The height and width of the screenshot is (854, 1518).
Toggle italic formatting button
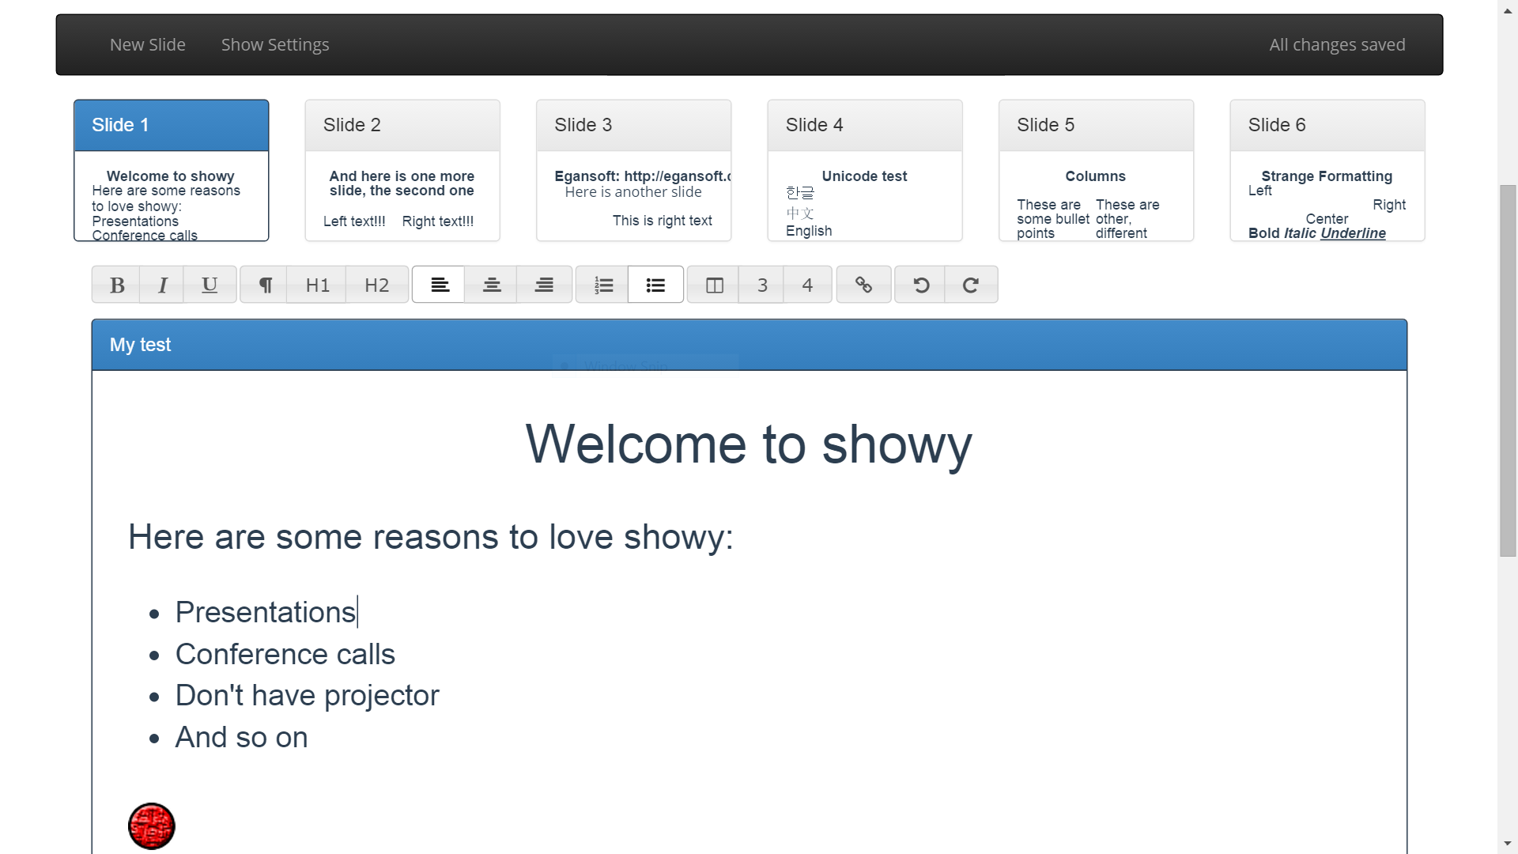click(162, 285)
